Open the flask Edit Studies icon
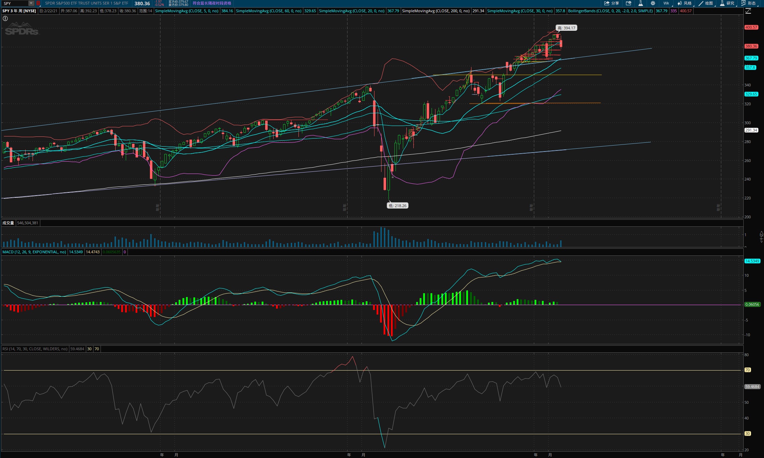 (x=640, y=3)
